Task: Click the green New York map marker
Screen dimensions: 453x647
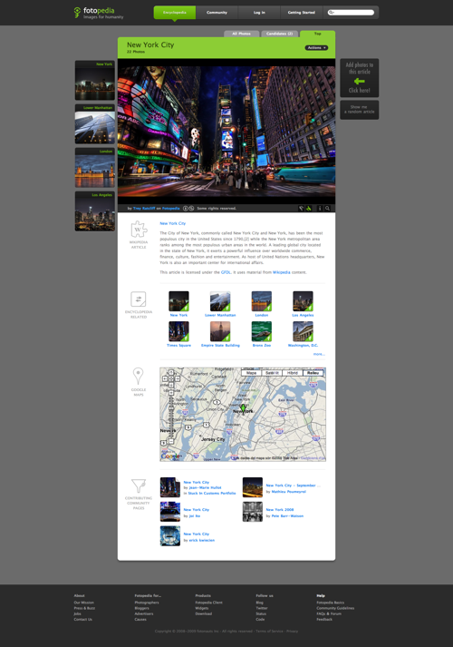Action: point(243,409)
